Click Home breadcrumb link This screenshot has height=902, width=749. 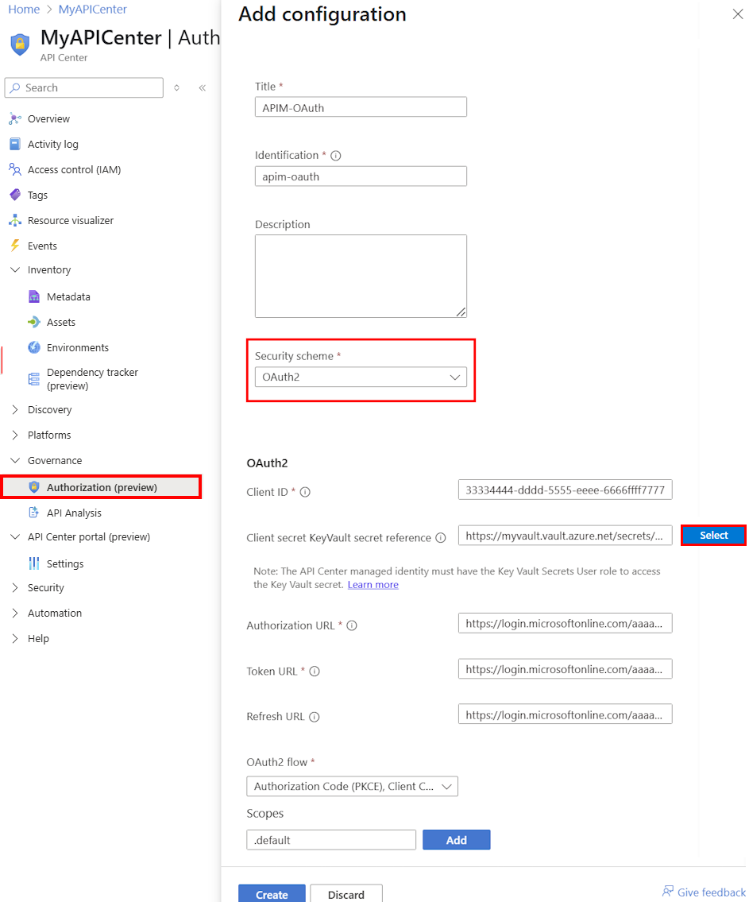click(24, 10)
